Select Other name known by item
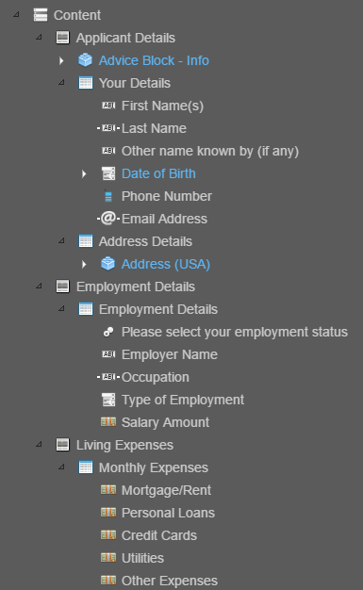The height and width of the screenshot is (590, 363). [x=210, y=151]
